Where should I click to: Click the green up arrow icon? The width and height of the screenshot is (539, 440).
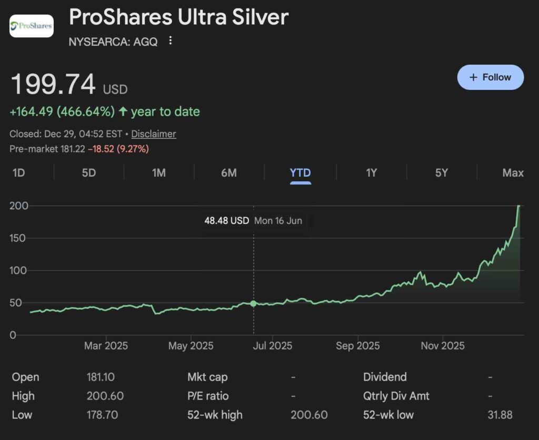coord(123,111)
